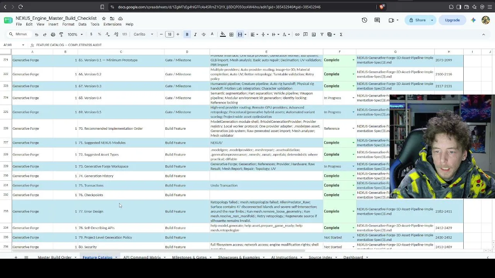Toggle bold formatting button

click(x=187, y=34)
